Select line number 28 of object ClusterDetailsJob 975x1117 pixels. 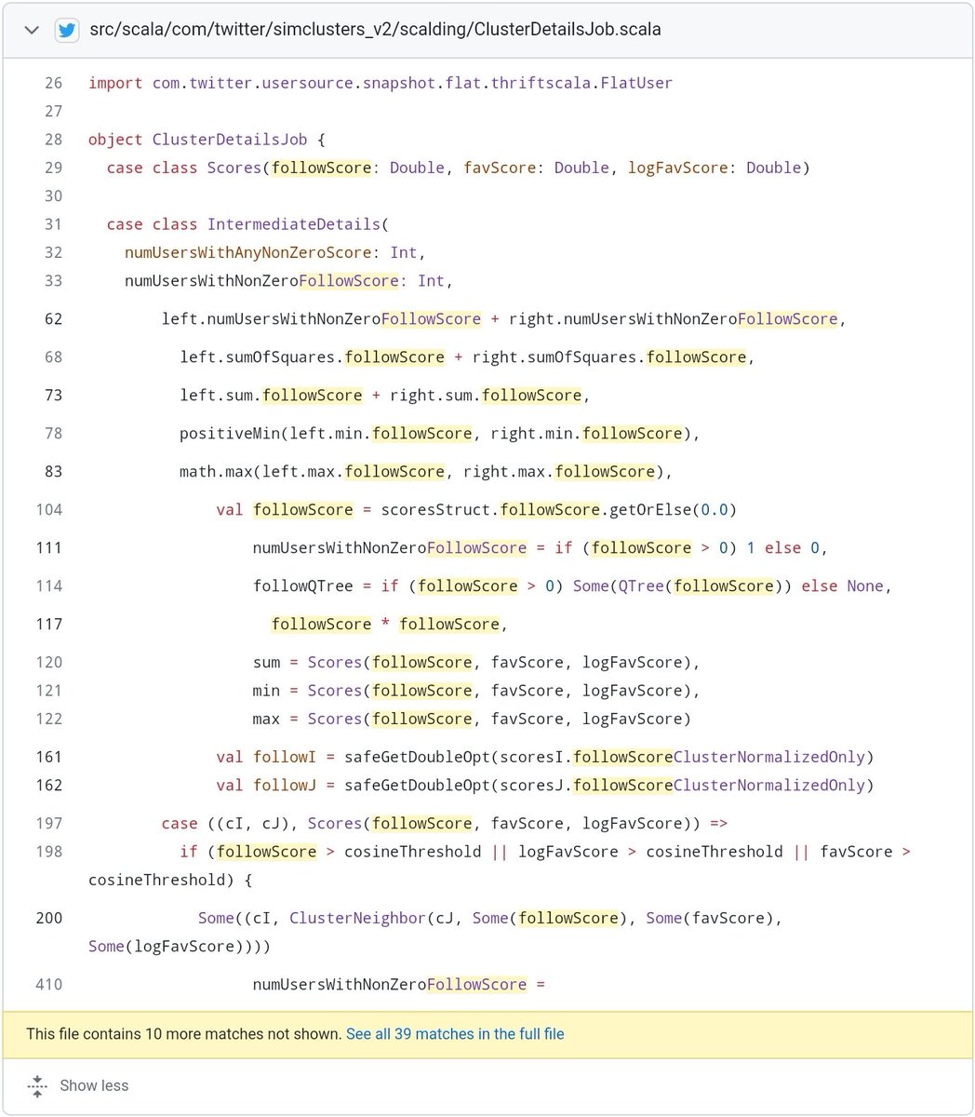(53, 140)
